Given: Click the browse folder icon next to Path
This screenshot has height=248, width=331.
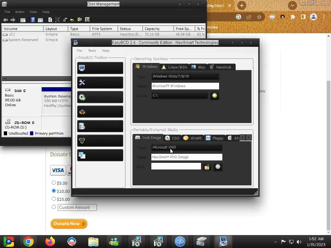Looking at the screenshot, I should 207,167.
